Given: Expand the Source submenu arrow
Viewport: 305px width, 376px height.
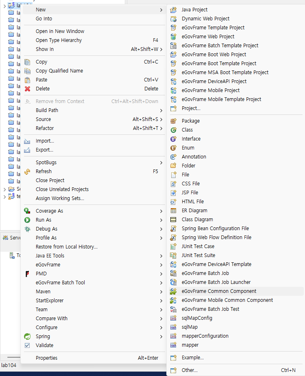Looking at the screenshot, I should 161,119.
